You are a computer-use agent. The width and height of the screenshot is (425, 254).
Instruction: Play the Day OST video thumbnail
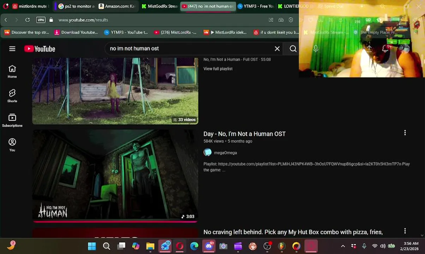pyautogui.click(x=115, y=176)
